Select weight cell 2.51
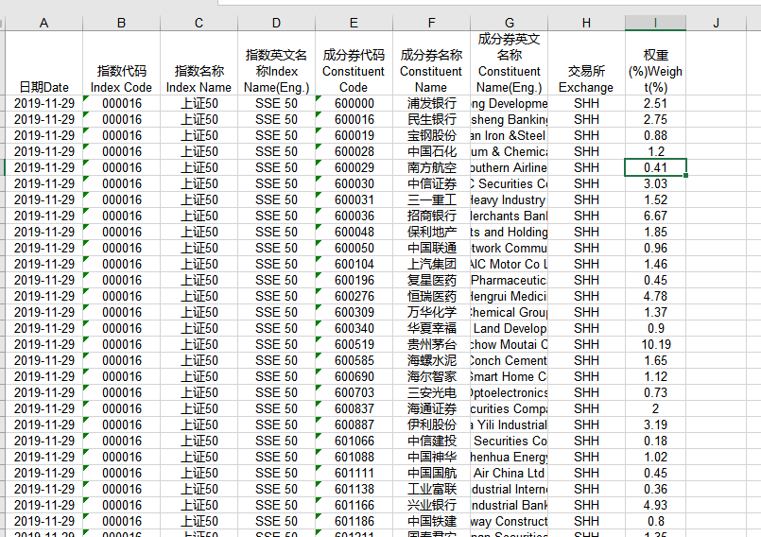 point(656,103)
